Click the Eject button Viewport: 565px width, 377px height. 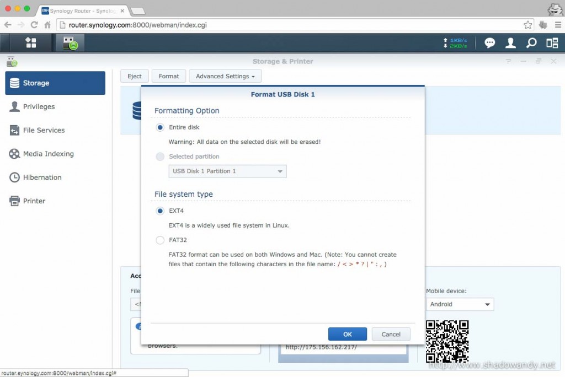(x=135, y=76)
